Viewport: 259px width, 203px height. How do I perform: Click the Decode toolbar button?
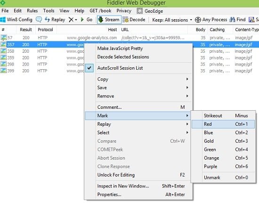tap(134, 20)
